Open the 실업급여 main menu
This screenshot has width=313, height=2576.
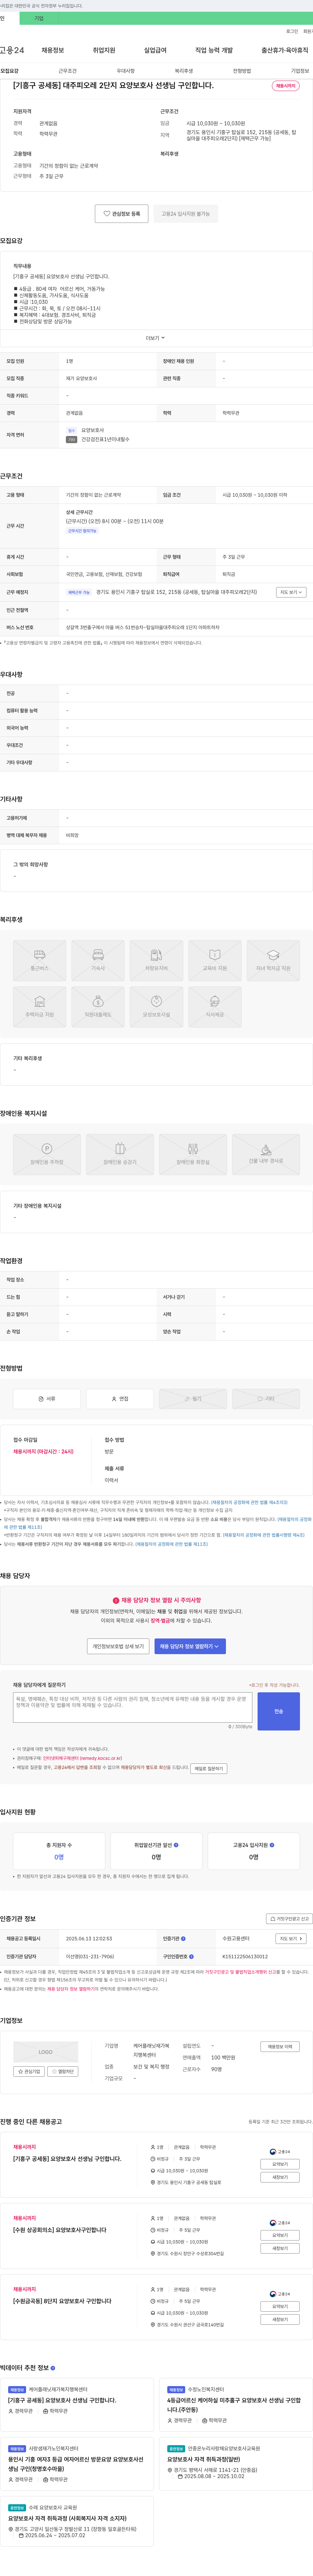point(155,50)
